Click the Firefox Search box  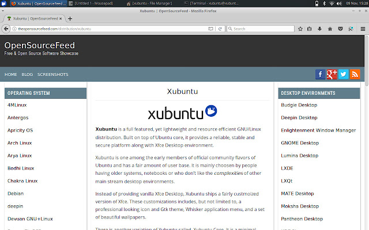[x=261, y=29]
